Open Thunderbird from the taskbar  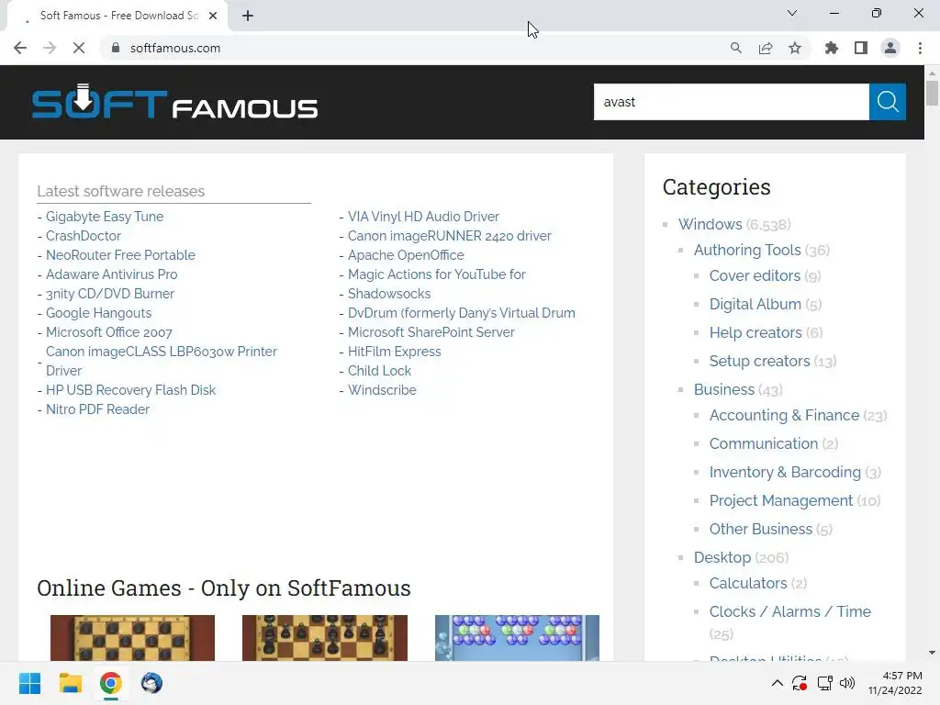click(151, 683)
